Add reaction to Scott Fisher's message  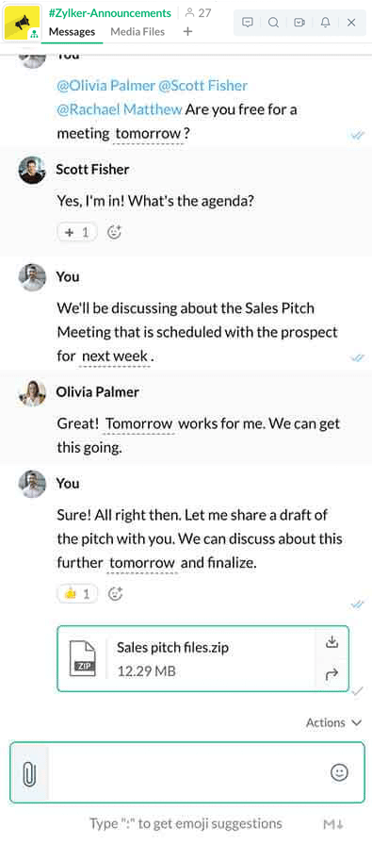(x=115, y=233)
